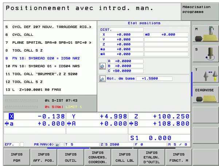This screenshot has width=219, height=166.
Task: Select line 8 TOOL CALL 5 Z
Action: pyautogui.click(x=24, y=50)
